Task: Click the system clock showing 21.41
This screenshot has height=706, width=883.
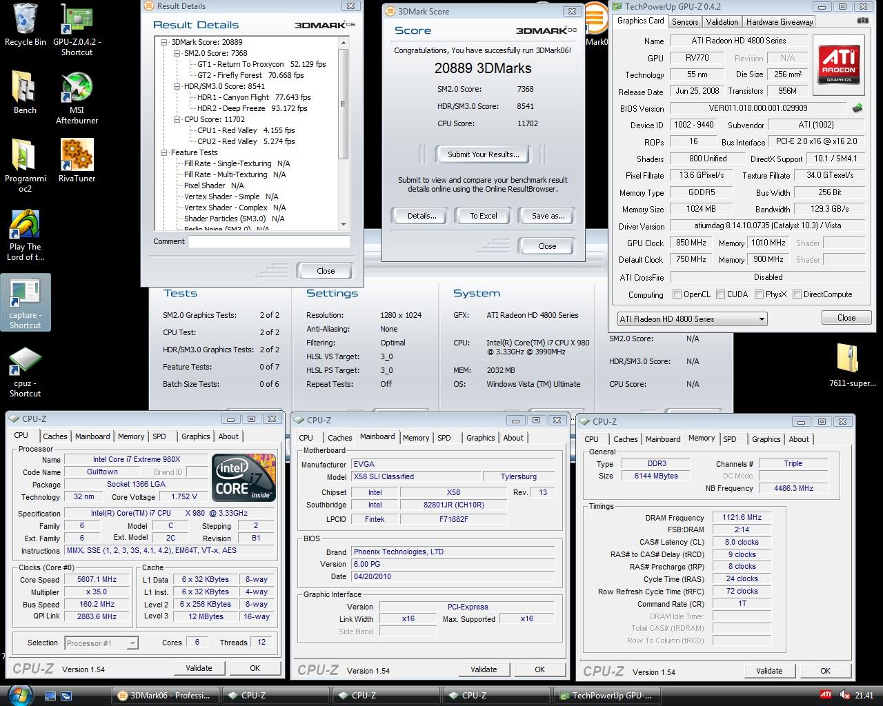Action: coord(864,696)
